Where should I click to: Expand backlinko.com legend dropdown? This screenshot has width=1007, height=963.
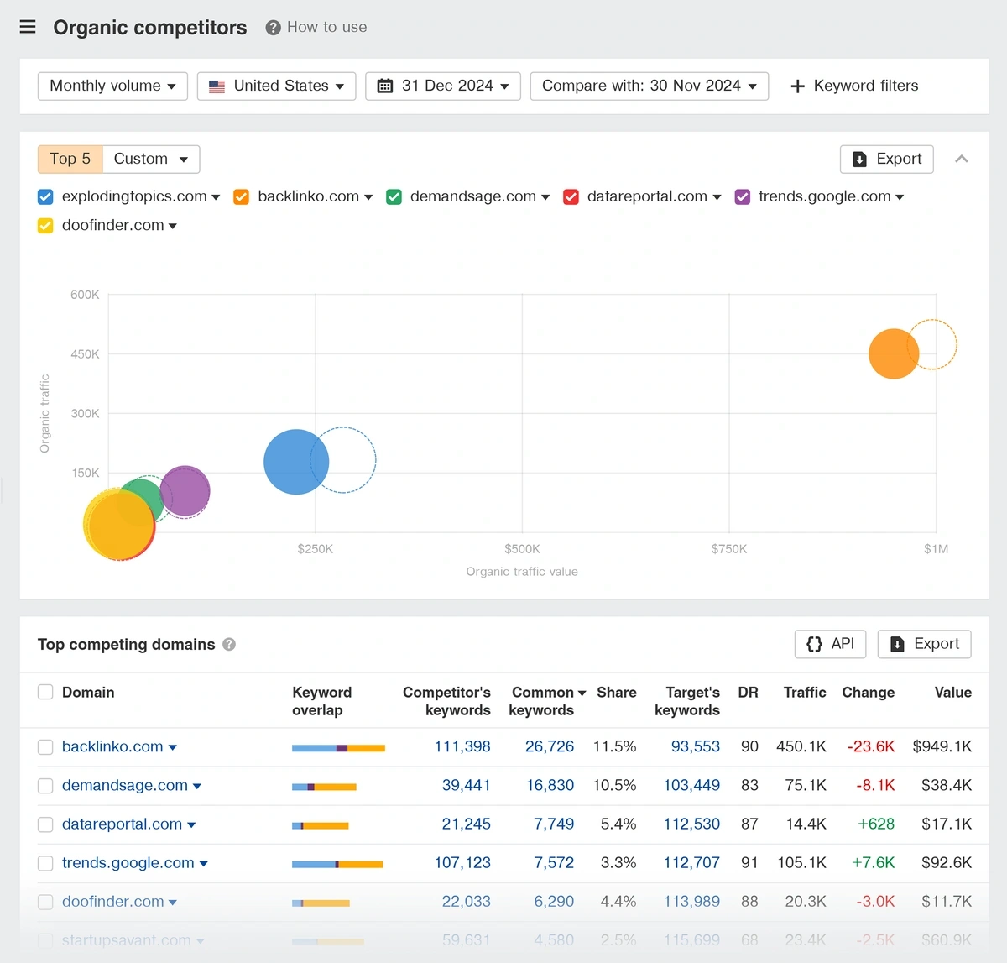pyautogui.click(x=368, y=197)
